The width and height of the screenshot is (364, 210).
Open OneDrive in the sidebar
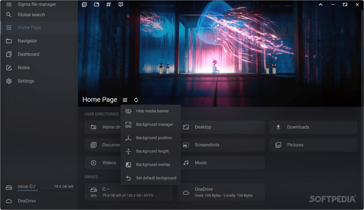pos(39,201)
